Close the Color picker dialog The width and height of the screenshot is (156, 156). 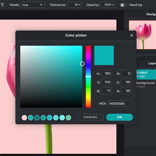pos(132,35)
